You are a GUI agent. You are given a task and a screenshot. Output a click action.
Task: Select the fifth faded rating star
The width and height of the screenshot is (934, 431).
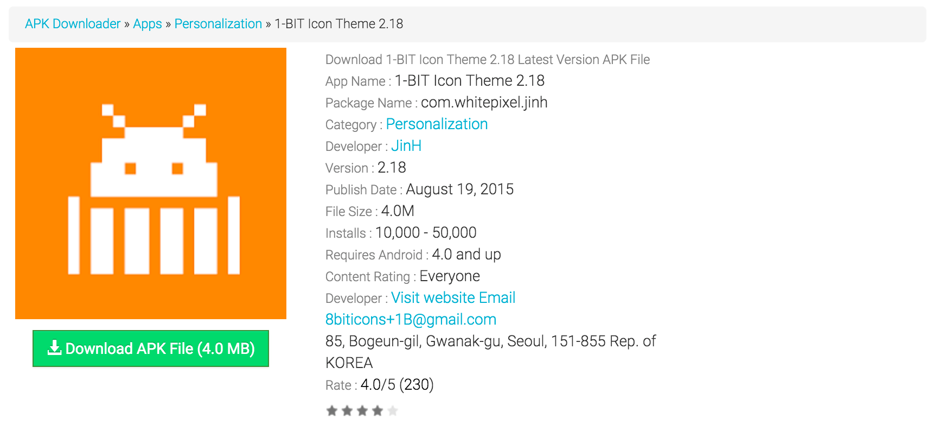pyautogui.click(x=393, y=411)
